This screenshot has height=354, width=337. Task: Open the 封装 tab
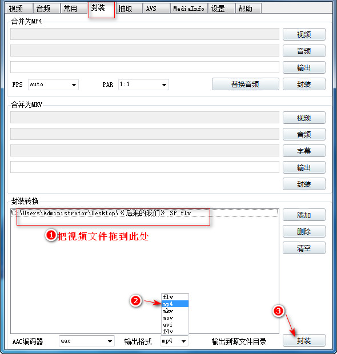point(101,8)
